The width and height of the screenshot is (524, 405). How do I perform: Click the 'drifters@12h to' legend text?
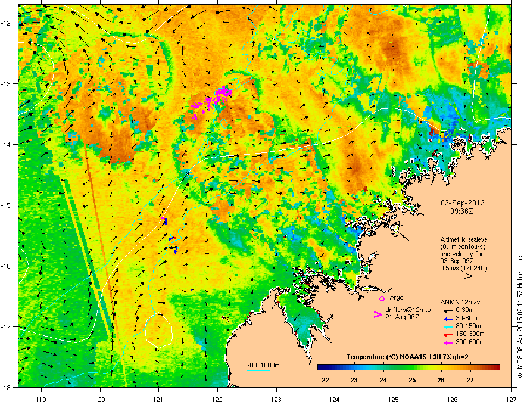[x=408, y=310]
